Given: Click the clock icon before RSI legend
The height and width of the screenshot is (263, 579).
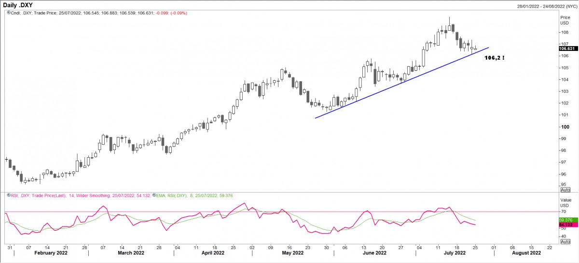Looking at the screenshot, I should tap(8, 194).
